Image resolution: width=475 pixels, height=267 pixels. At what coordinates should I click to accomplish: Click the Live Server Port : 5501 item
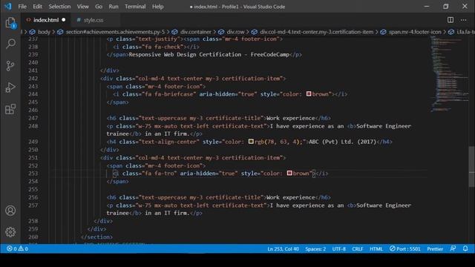(x=404, y=249)
